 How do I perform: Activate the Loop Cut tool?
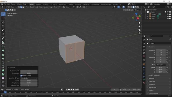click(x=3, y=63)
